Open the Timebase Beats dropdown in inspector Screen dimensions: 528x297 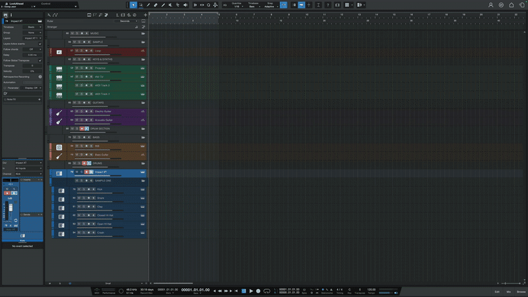tap(32, 27)
